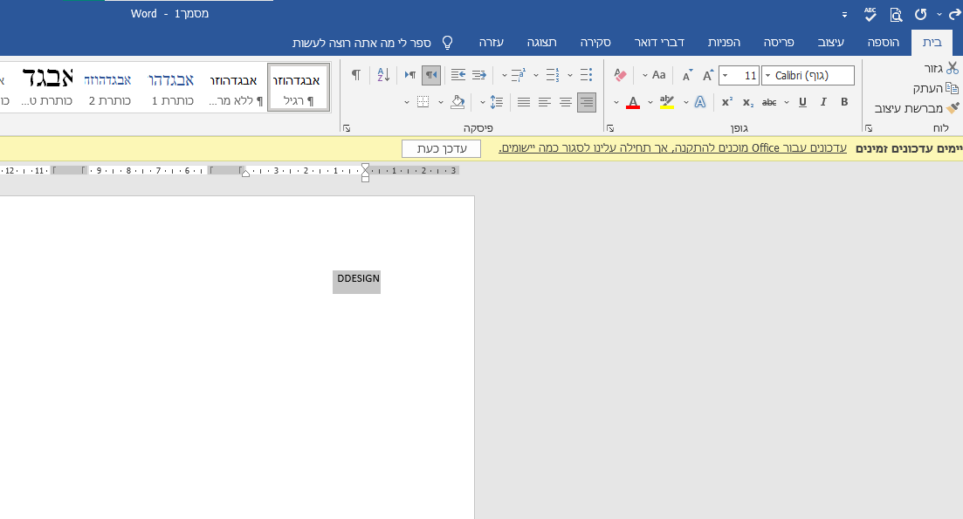963x519 pixels.
Task: Apply borders with the borders grid icon
Action: (x=423, y=102)
